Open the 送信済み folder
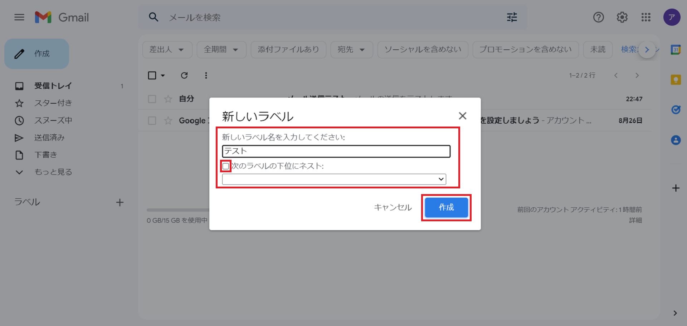 coord(49,138)
